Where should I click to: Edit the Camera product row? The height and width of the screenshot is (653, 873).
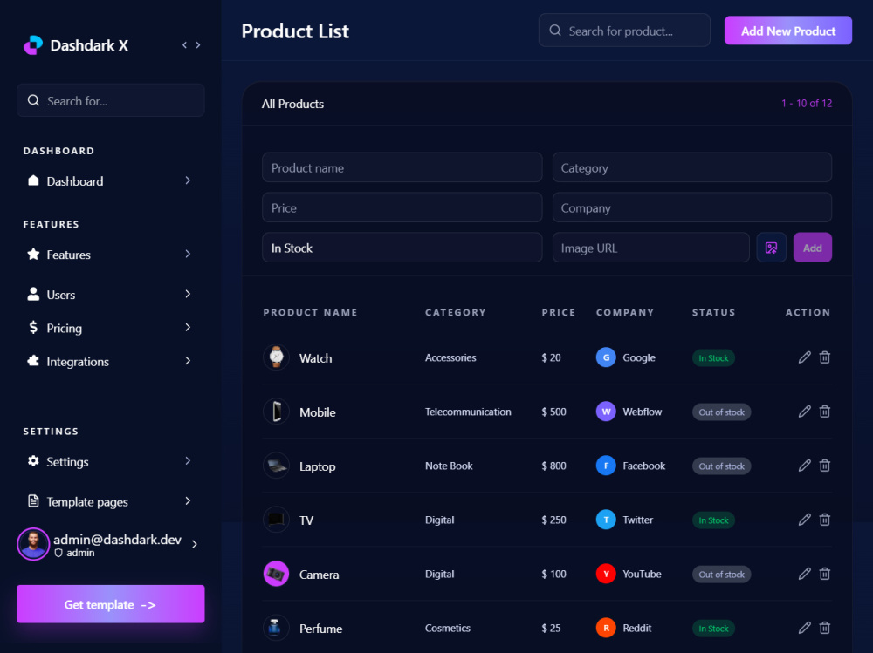tap(805, 574)
